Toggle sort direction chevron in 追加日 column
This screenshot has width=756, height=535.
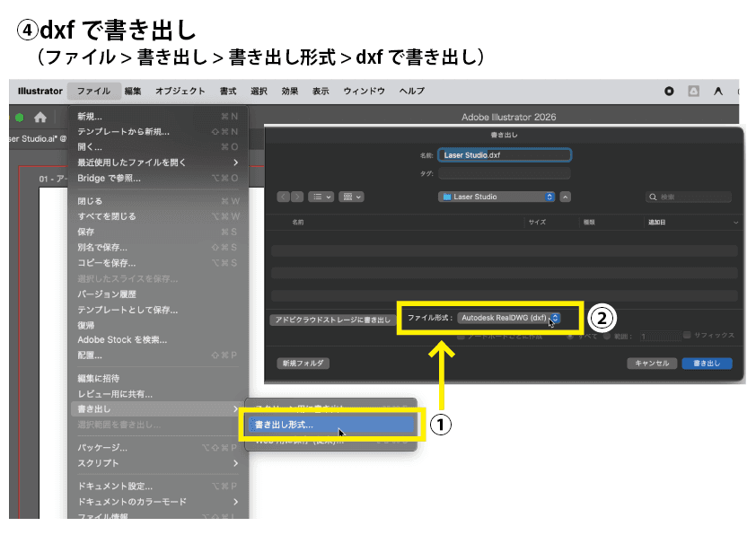[x=735, y=223]
